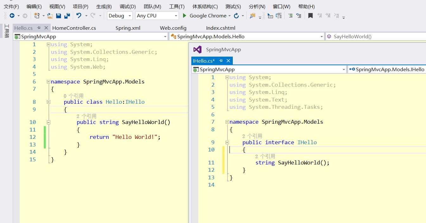Collapse the IHello interface block
The image size is (426, 223).
pyautogui.click(x=227, y=142)
